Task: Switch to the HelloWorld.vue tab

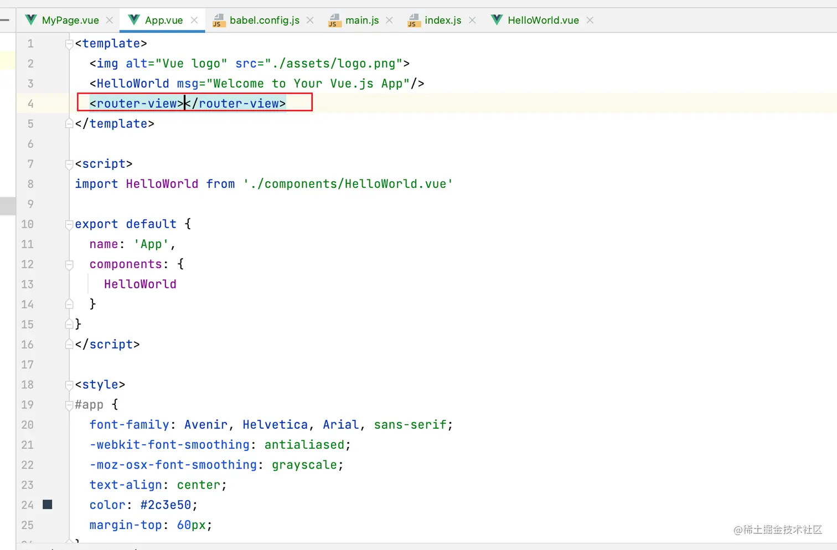Action: click(543, 20)
